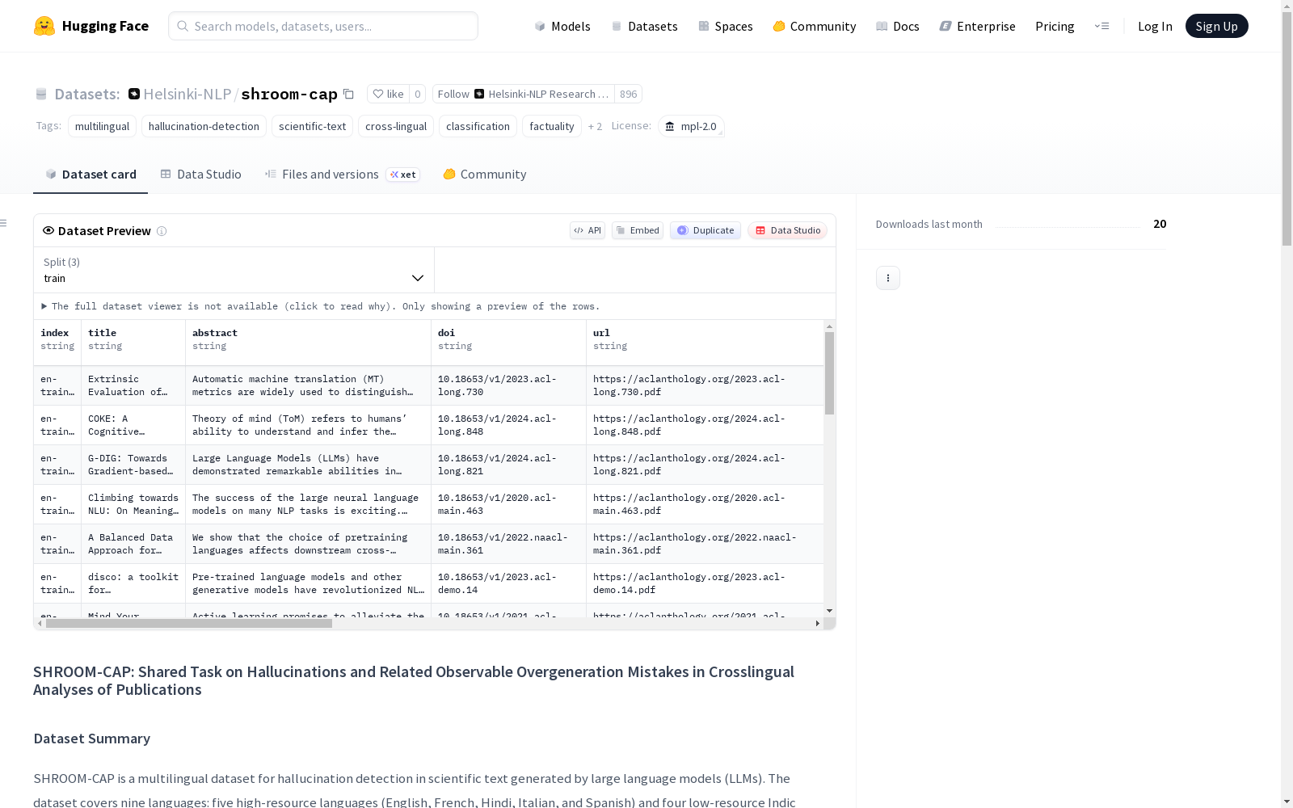Image resolution: width=1293 pixels, height=808 pixels.
Task: Open Data Studio from preview toolbar
Action: (x=787, y=230)
